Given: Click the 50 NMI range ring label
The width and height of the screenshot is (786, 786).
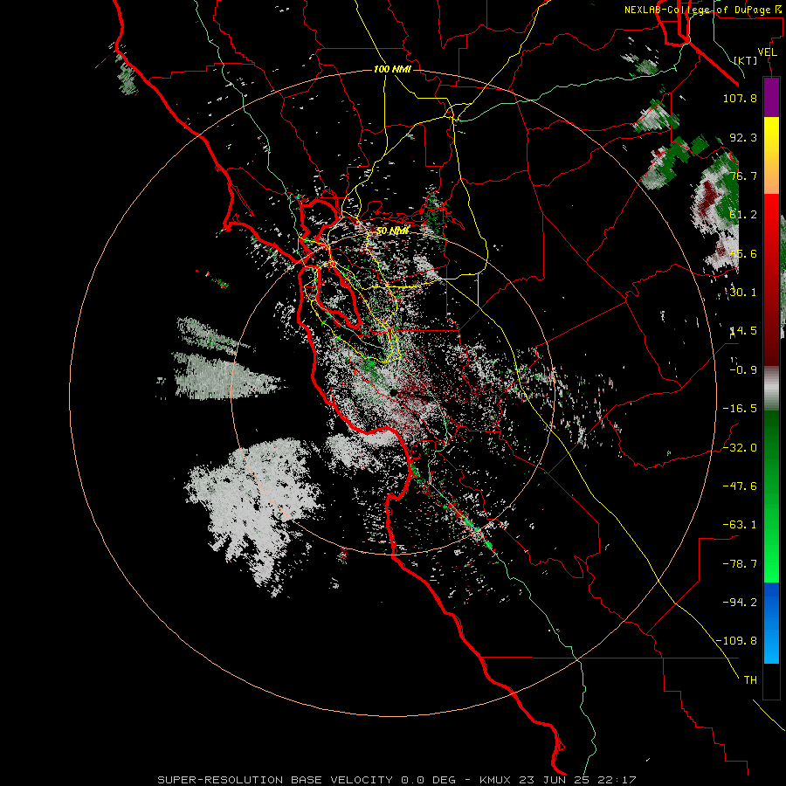Looking at the screenshot, I should (392, 231).
